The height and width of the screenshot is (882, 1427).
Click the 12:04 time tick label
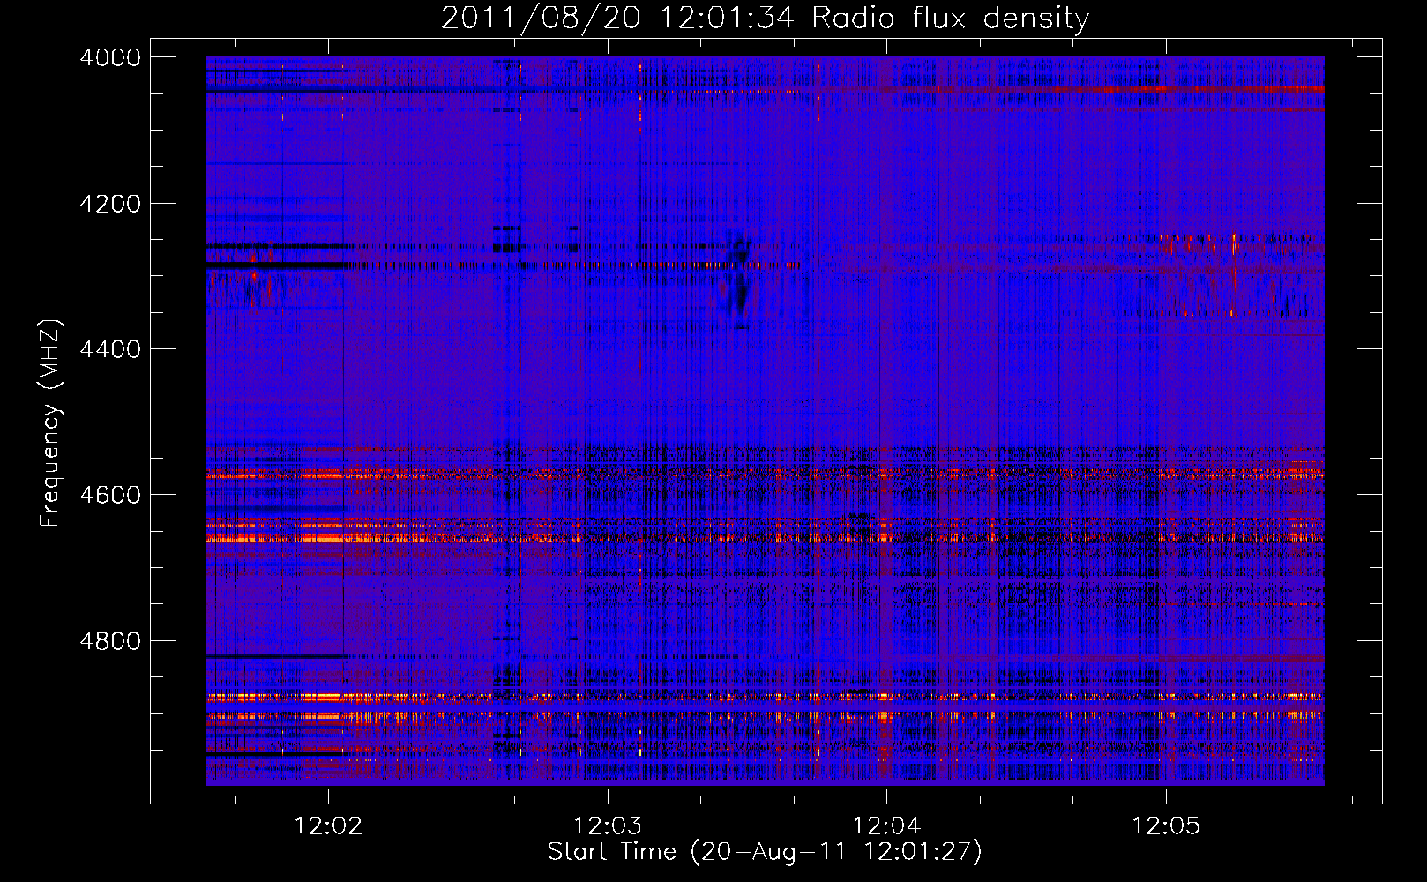[x=886, y=826]
